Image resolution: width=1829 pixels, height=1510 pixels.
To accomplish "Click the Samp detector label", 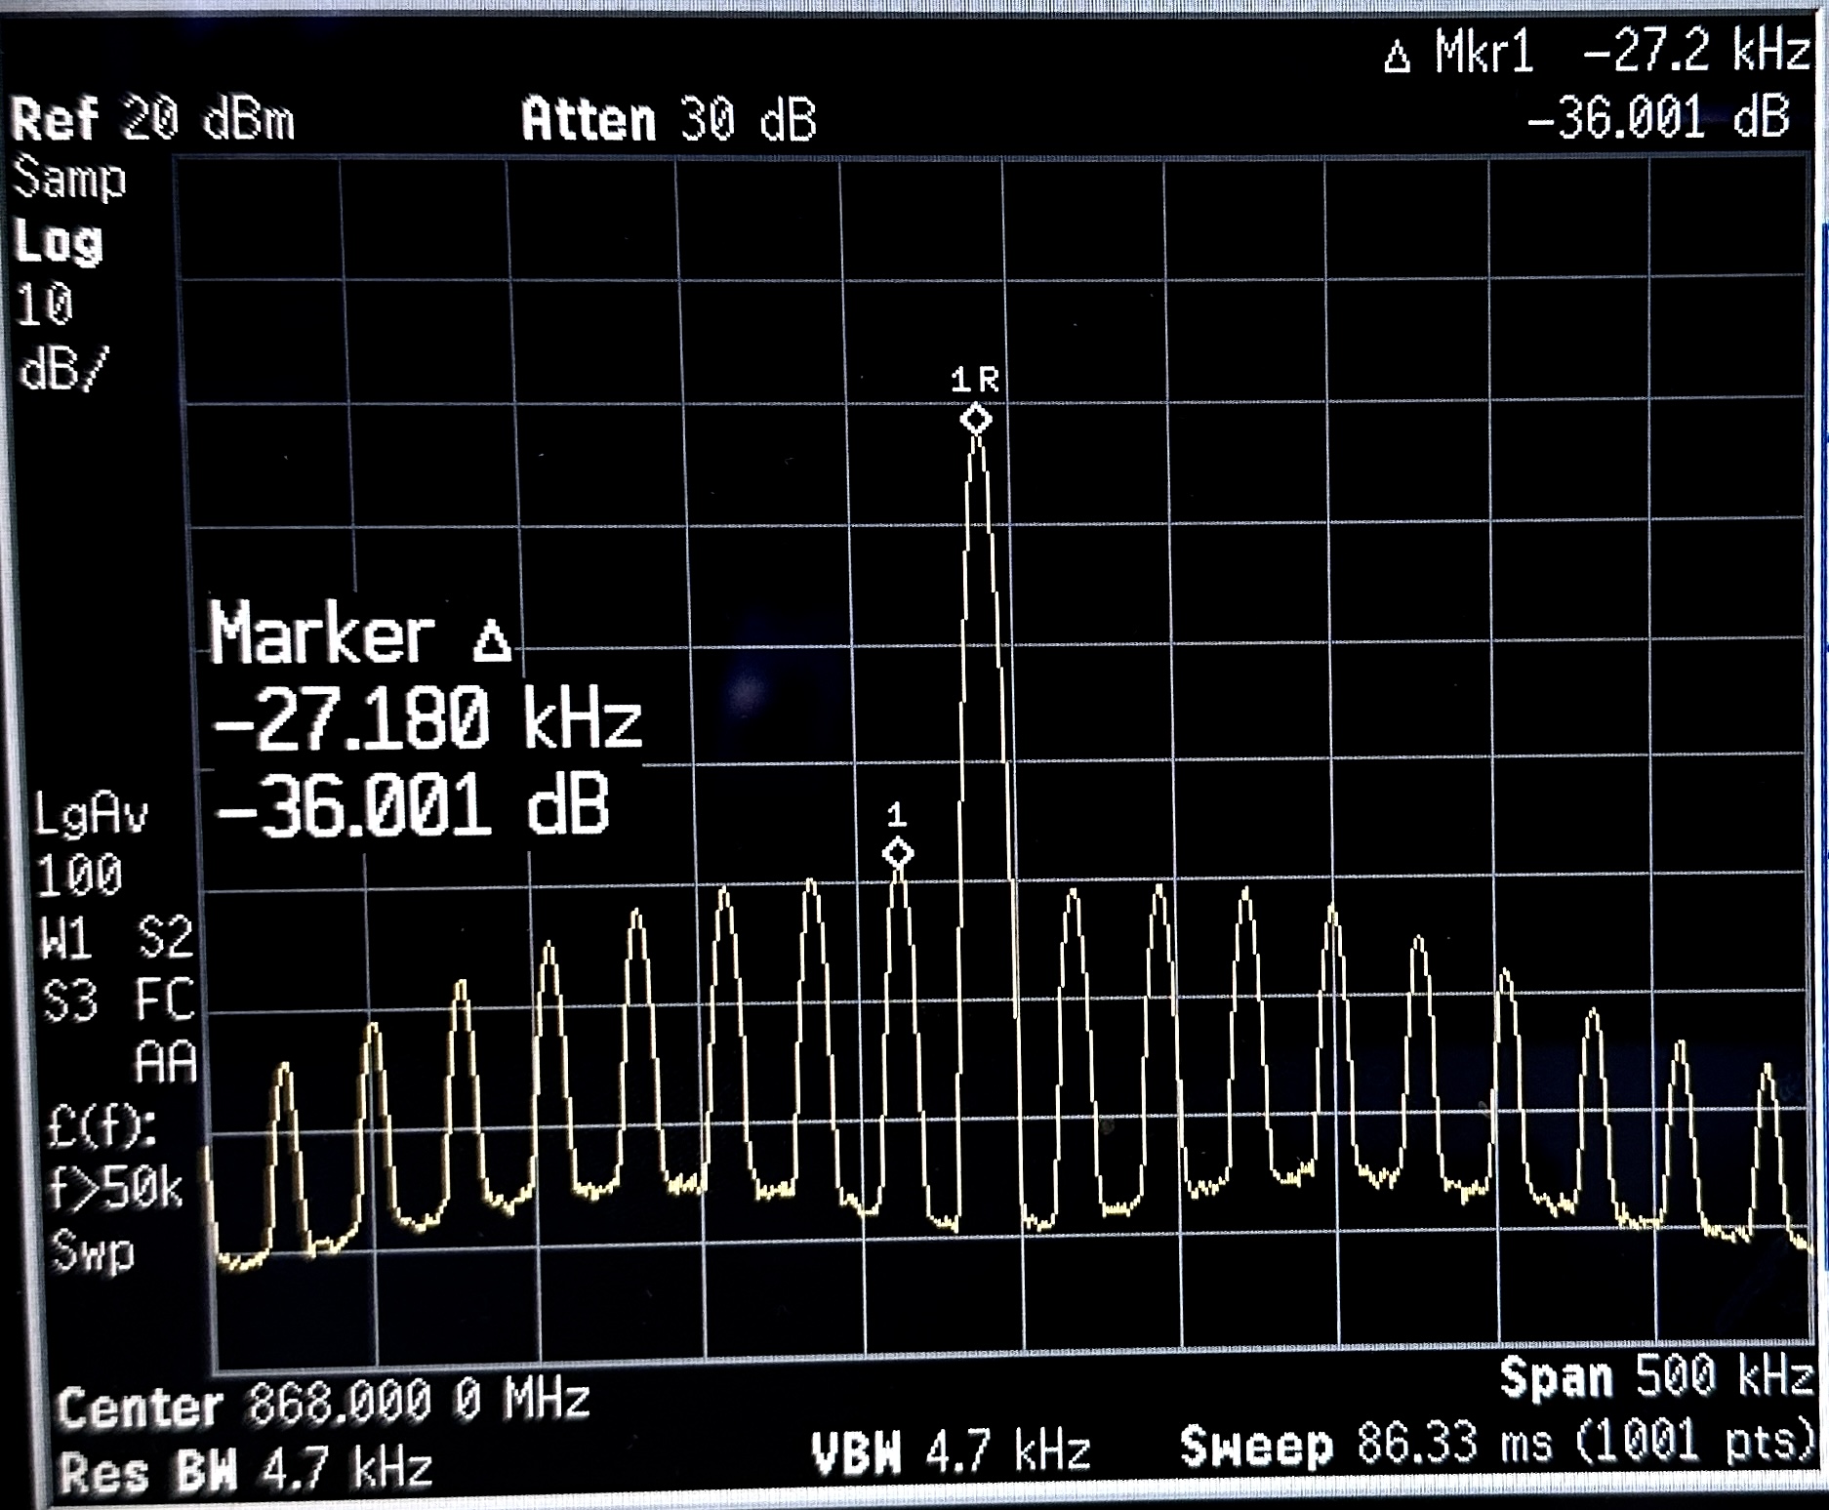I will click(x=69, y=180).
